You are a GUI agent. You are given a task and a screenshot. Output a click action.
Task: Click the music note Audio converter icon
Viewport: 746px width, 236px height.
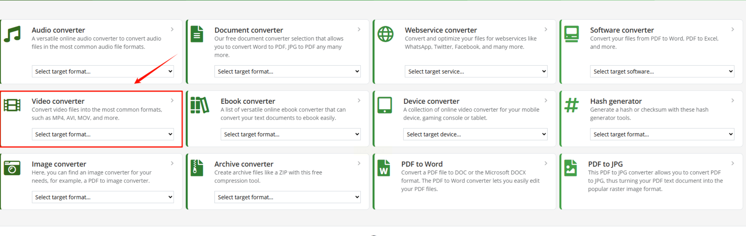(12, 34)
